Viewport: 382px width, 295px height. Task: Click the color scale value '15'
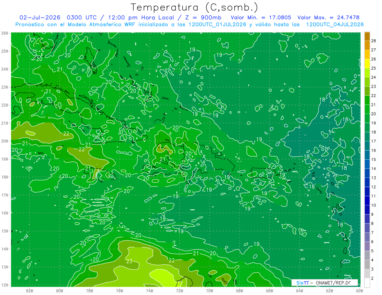click(374, 159)
